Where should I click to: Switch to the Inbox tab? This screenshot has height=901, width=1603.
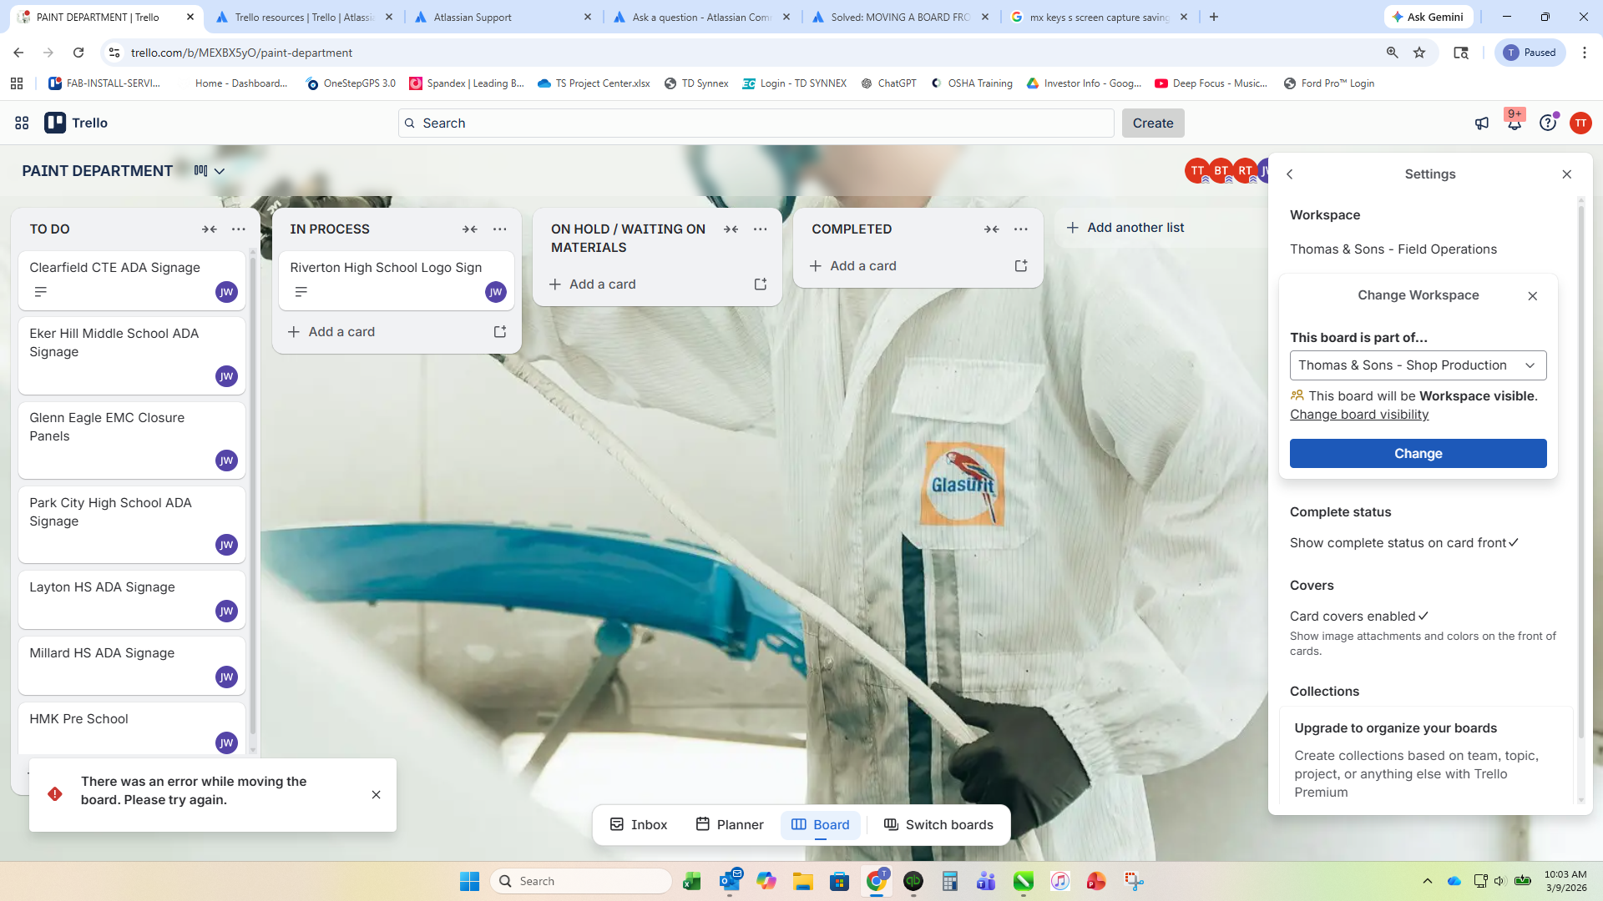point(639,825)
